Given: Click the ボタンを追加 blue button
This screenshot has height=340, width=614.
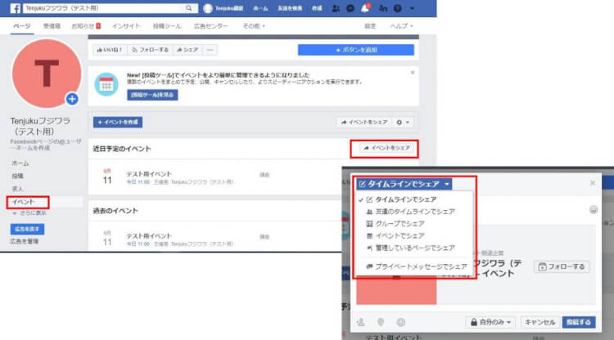Looking at the screenshot, I should 355,50.
